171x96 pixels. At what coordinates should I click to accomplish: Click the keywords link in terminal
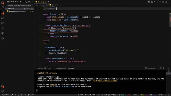click(53, 85)
